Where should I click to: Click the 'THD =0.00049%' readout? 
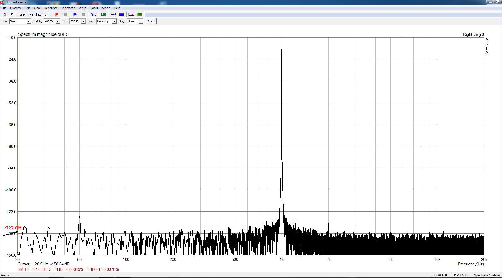pos(69,269)
